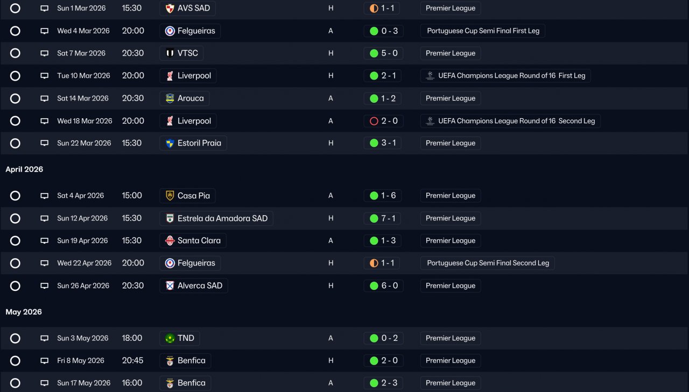This screenshot has height=392, width=689.
Task: Click the Casa Pia team name button
Action: 187,196
